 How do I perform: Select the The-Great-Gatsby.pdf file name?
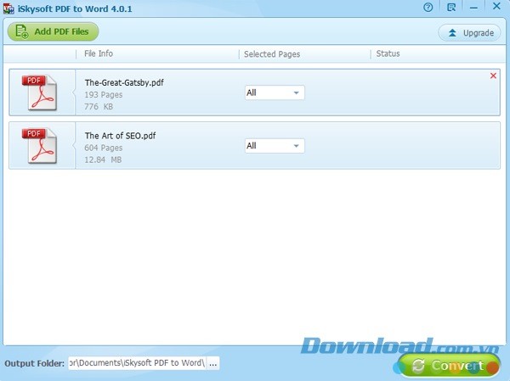[x=124, y=82]
